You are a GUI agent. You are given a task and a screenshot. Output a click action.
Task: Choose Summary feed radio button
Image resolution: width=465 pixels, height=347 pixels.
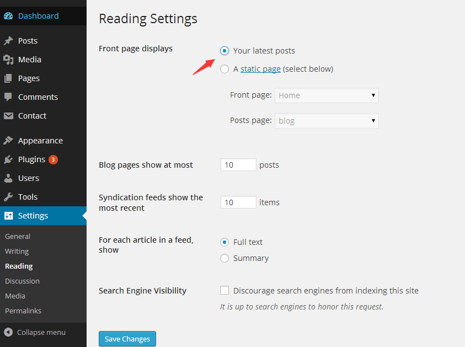click(225, 258)
